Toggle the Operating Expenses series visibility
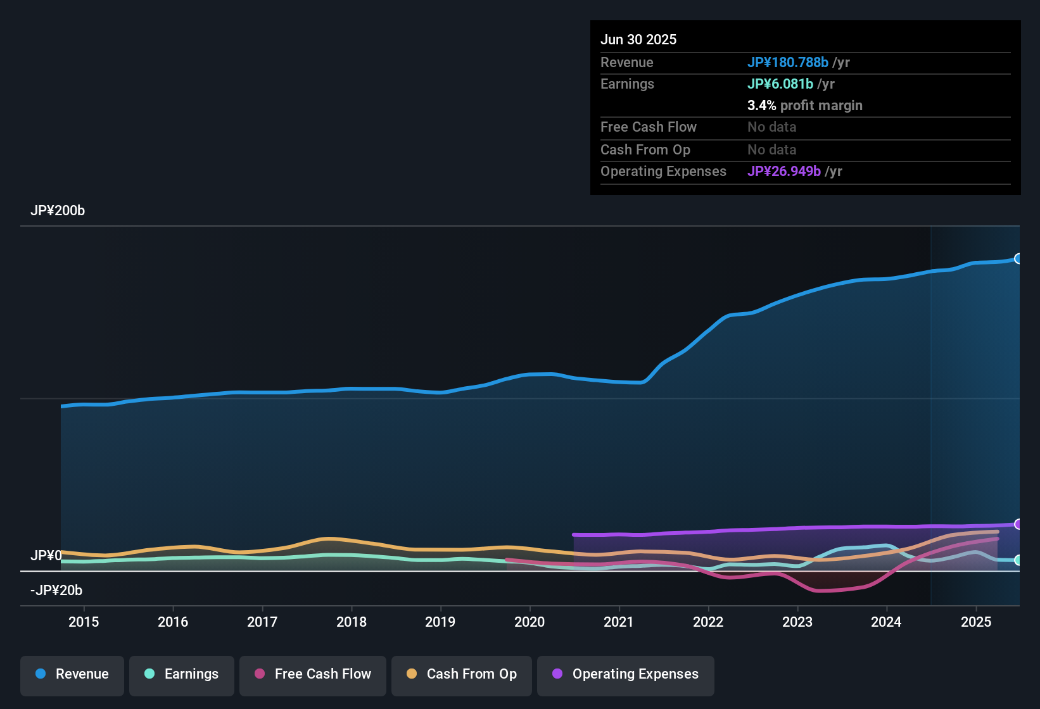Viewport: 1040px width, 709px height. pyautogui.click(x=625, y=674)
